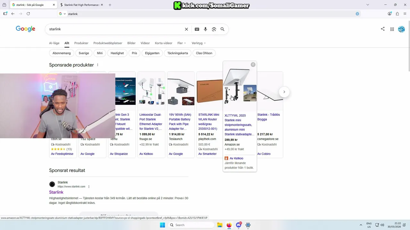Open the Settings gear app in taskbar

(248, 225)
